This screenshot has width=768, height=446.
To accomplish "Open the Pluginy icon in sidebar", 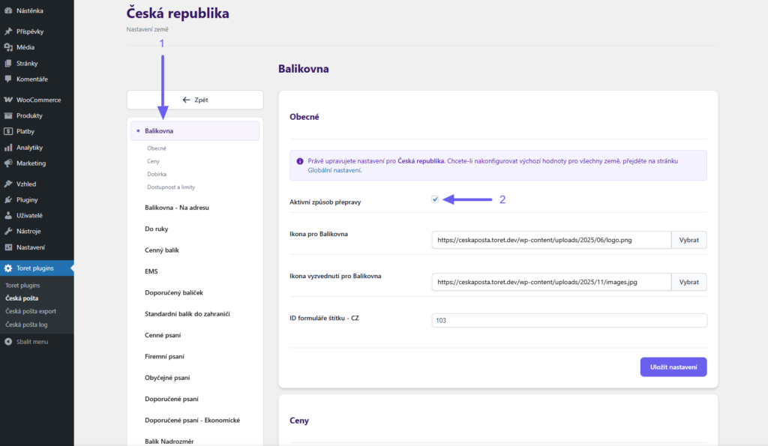I will tap(8, 199).
